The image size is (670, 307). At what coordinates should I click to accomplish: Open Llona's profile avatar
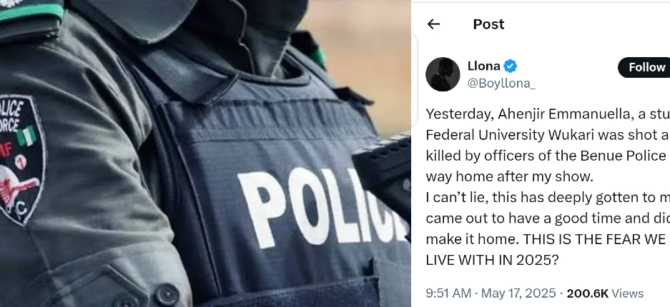pyautogui.click(x=442, y=74)
